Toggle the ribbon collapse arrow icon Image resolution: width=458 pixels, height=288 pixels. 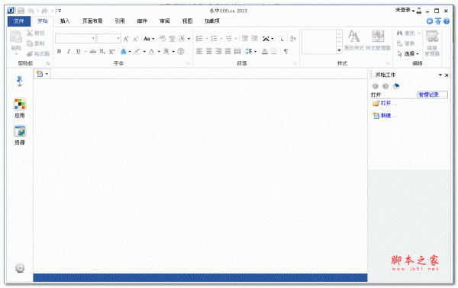point(438,21)
